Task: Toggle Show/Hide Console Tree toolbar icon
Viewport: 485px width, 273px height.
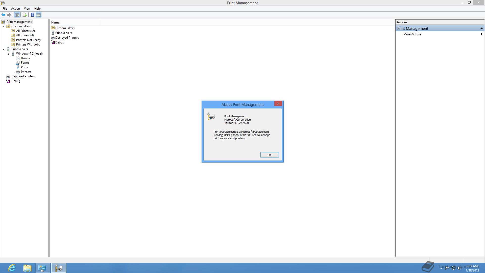Action: click(17, 15)
